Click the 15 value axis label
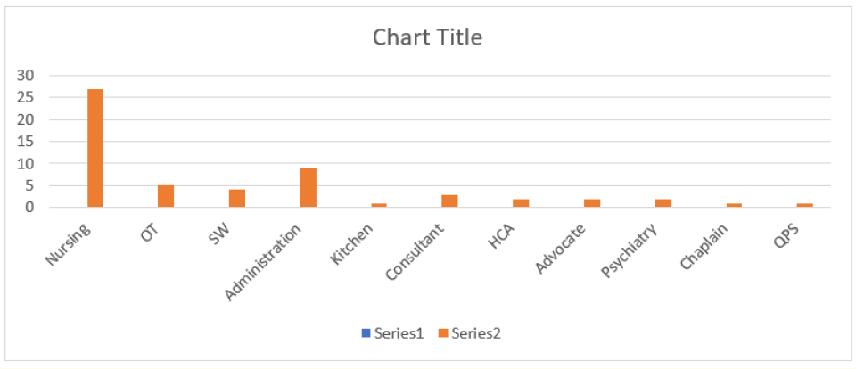 [26, 142]
